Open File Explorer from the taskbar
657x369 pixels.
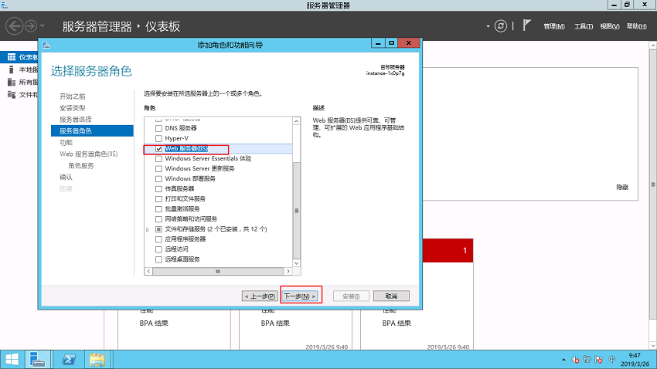97,360
